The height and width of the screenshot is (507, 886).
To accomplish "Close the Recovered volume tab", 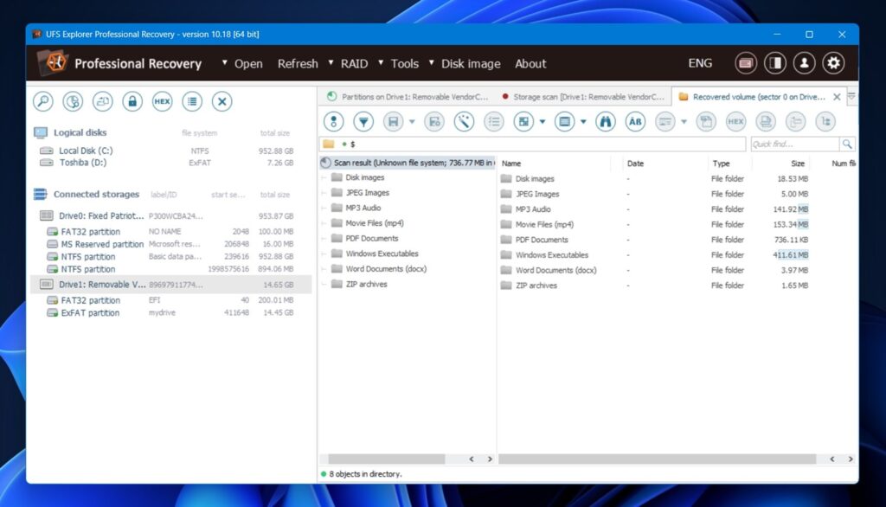I will click(x=837, y=97).
